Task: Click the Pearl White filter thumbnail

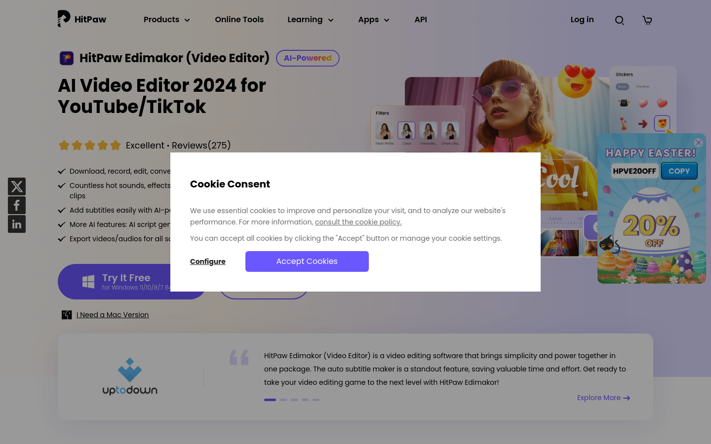Action: point(384,131)
